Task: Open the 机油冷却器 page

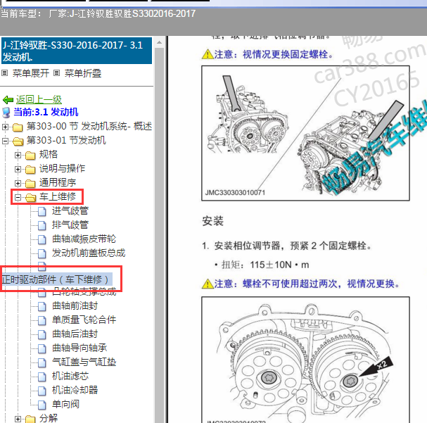Action: coord(75,390)
